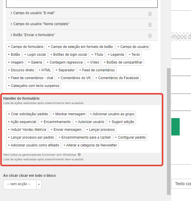Add "Alterar a categoria da Newsletter" action
Image resolution: width=191 pixels, height=201 pixels.
coord(90,145)
